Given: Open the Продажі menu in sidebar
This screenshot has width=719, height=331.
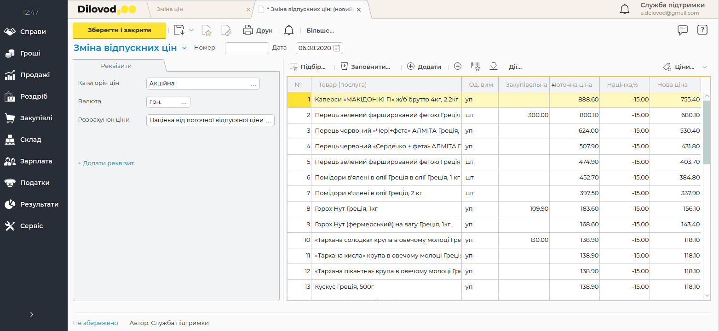Looking at the screenshot, I should pyautogui.click(x=35, y=75).
